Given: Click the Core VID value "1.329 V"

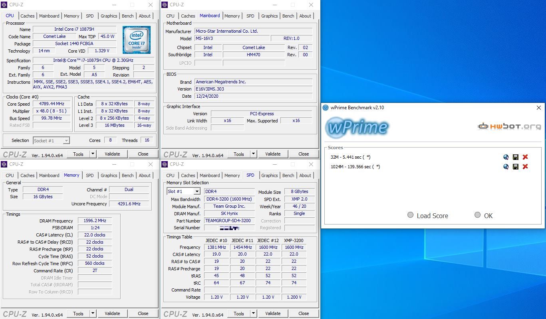Looking at the screenshot, I should (102, 51).
